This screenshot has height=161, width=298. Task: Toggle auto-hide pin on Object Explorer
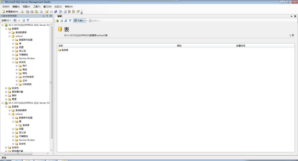tap(47, 16)
